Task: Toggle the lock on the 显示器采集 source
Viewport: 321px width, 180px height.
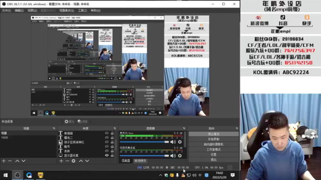Action: tap(112, 155)
